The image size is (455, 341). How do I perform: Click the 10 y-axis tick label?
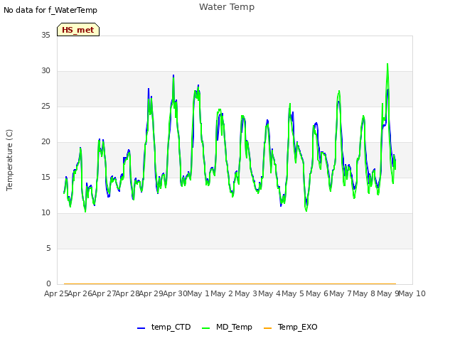[45, 213]
